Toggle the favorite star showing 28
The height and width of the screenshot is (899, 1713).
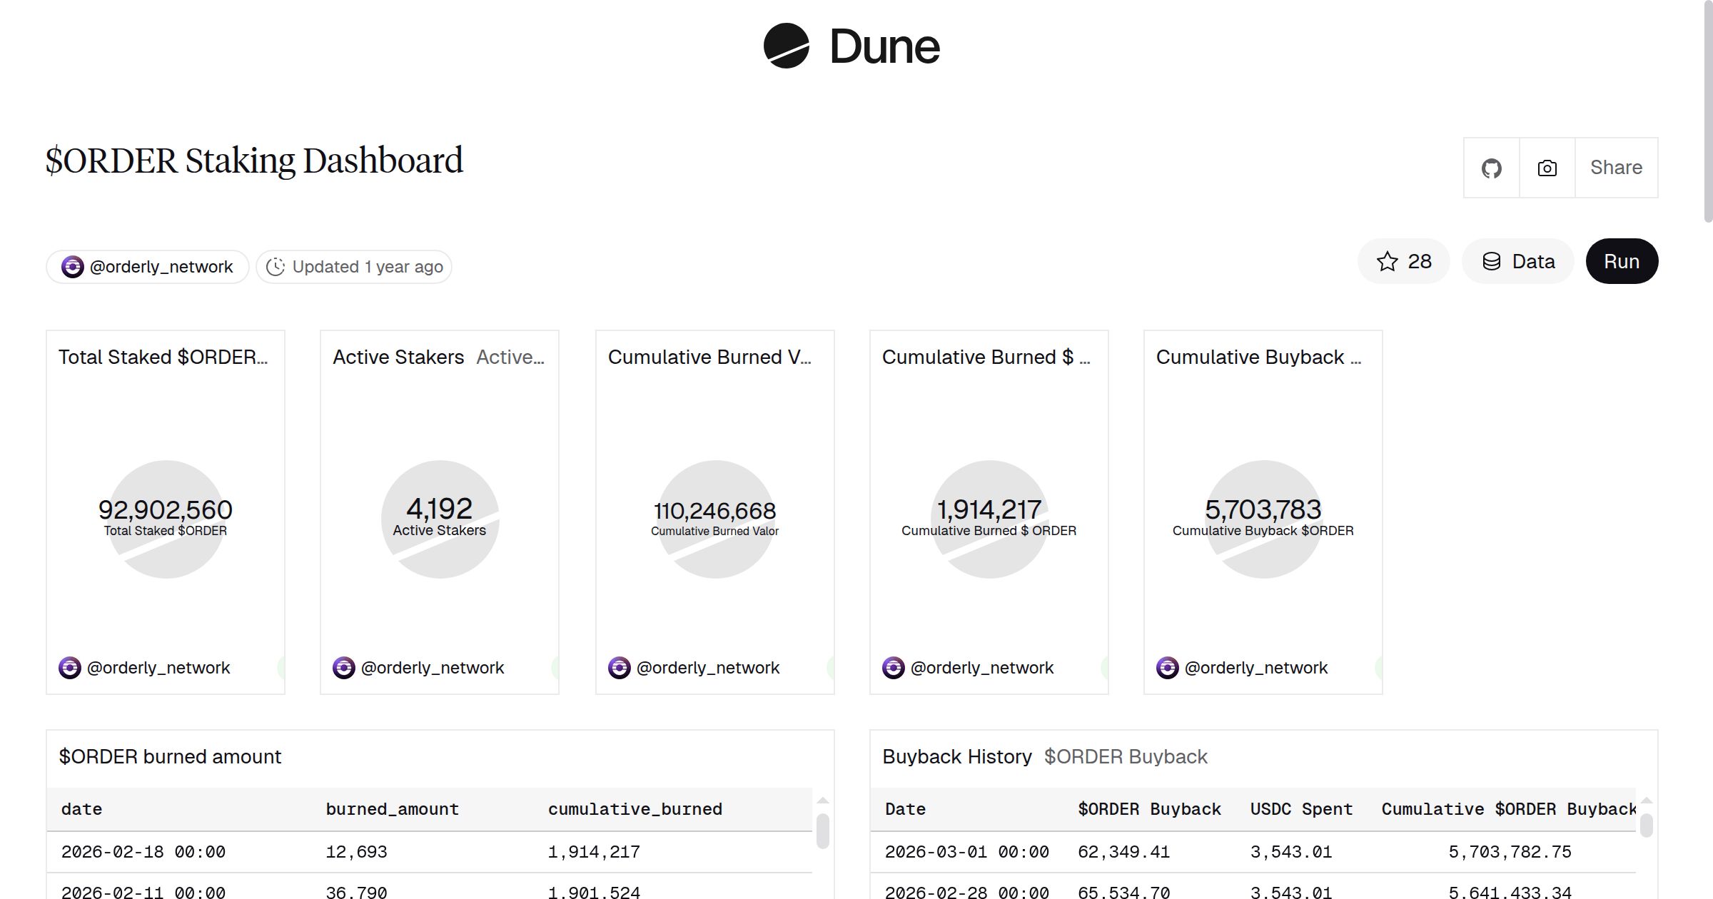(1403, 261)
